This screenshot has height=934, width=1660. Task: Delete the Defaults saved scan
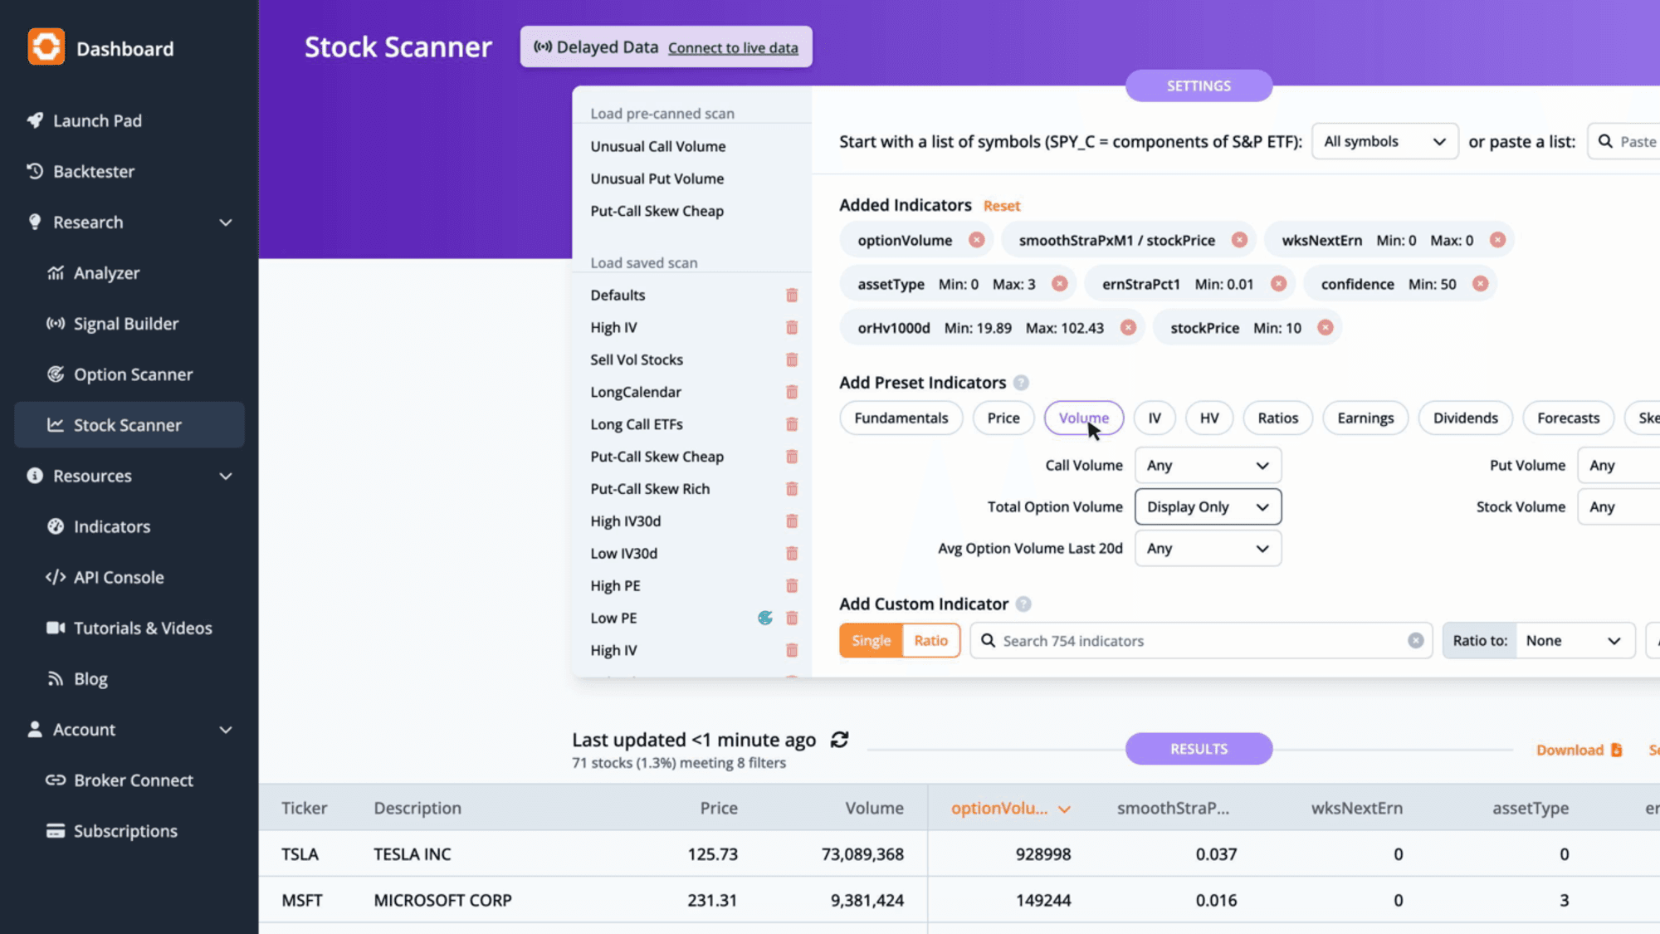pyautogui.click(x=792, y=296)
